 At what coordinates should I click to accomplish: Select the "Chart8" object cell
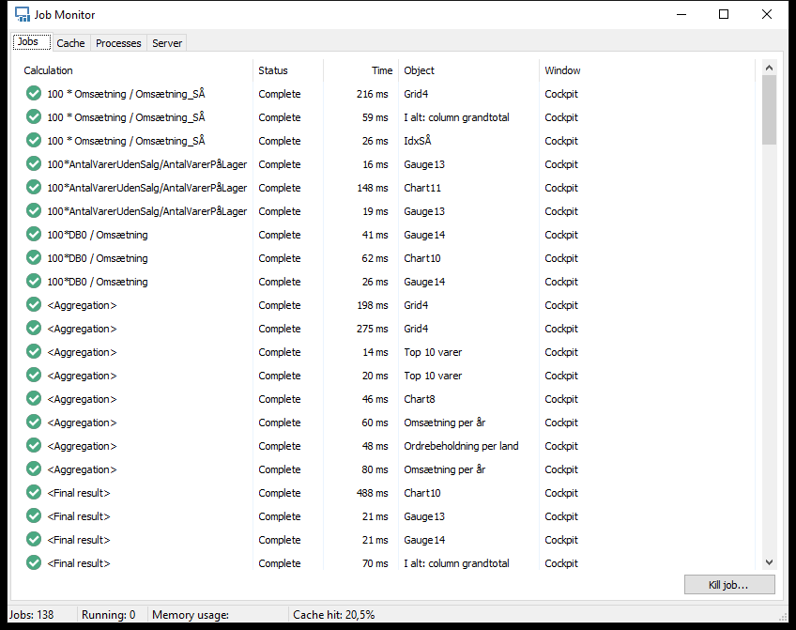tap(420, 399)
